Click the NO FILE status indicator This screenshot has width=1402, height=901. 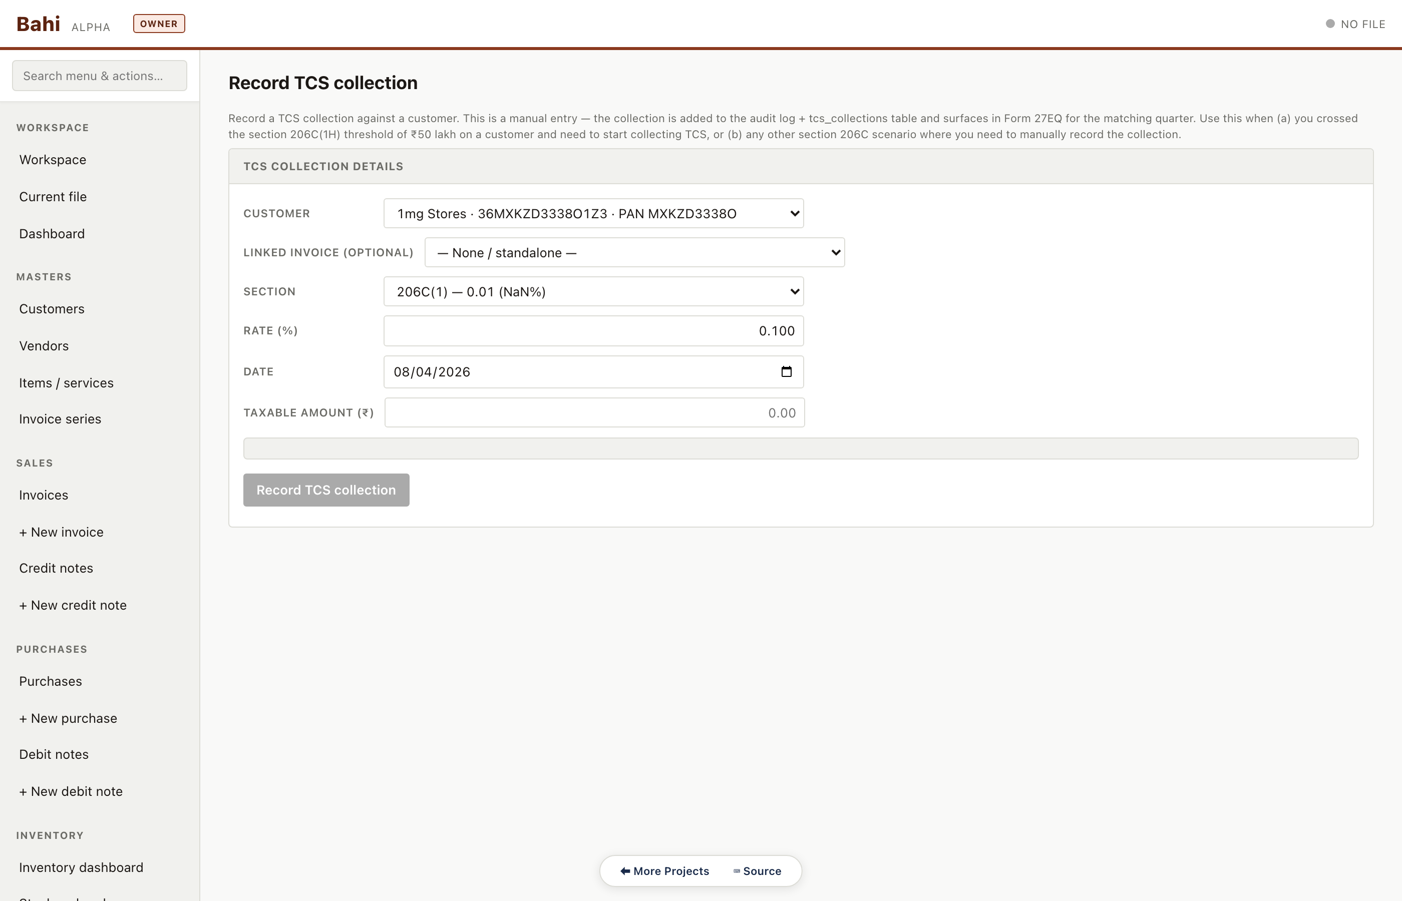tap(1355, 24)
